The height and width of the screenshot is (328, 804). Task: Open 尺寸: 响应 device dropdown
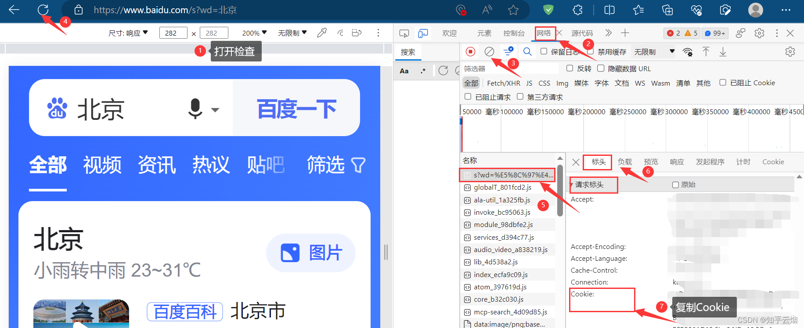(129, 33)
